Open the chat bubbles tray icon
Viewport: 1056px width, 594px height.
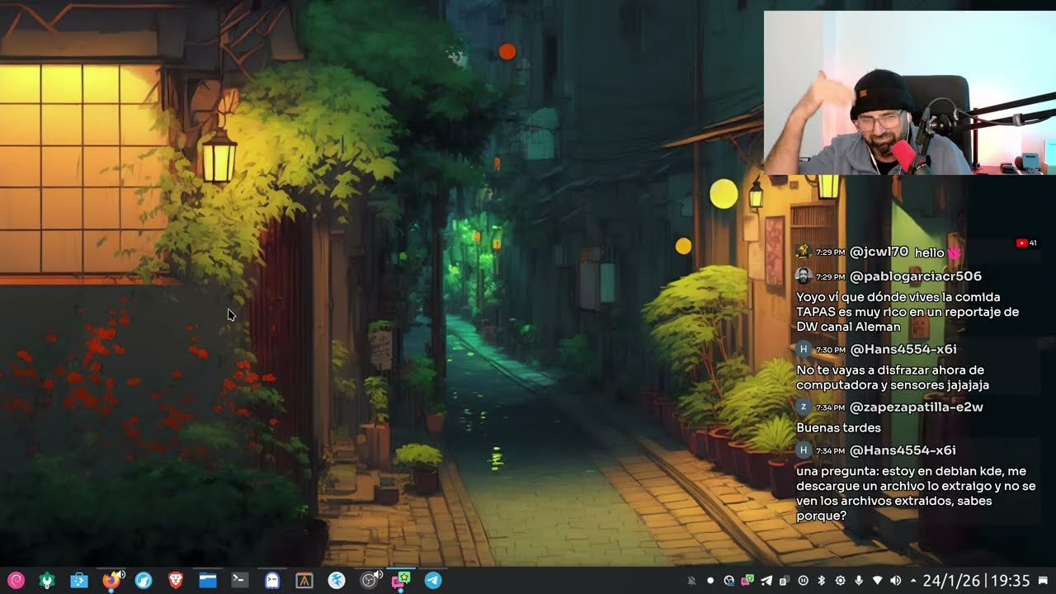pyautogui.click(x=747, y=581)
